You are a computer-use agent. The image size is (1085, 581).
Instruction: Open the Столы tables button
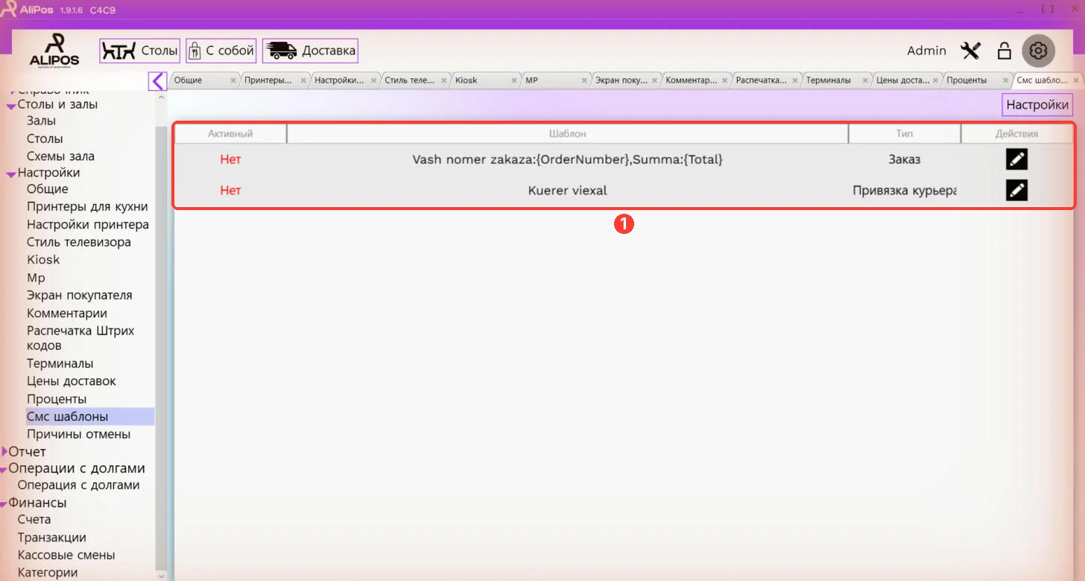(x=140, y=51)
